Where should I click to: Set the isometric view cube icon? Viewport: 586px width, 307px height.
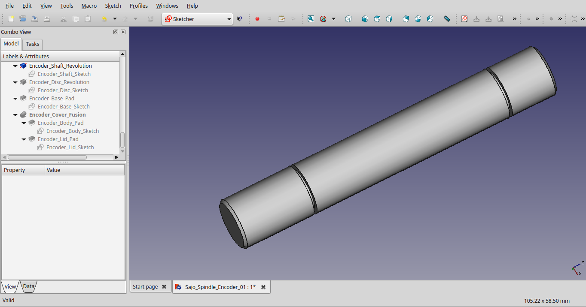348,19
